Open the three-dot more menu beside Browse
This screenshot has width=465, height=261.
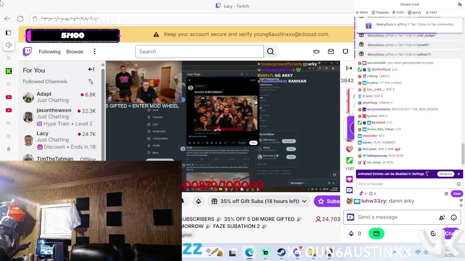[x=94, y=51]
